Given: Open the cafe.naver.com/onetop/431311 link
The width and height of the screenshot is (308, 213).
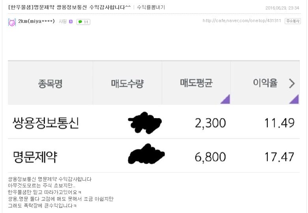Looking at the screenshot, I should coord(242,21).
